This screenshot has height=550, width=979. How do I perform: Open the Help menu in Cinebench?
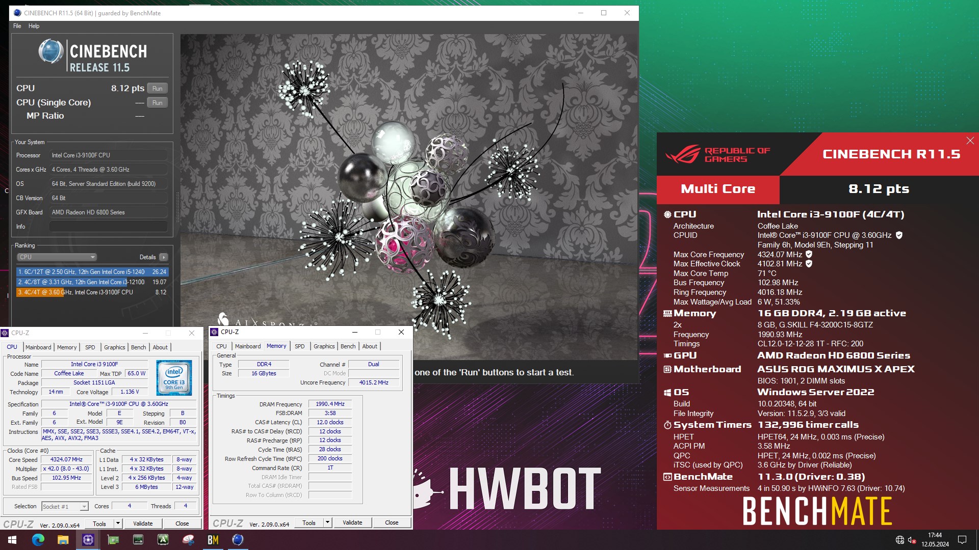(x=34, y=26)
